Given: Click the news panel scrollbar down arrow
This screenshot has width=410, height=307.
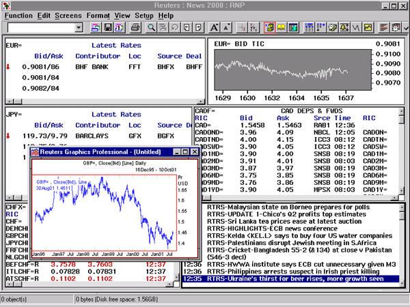Looking at the screenshot, I should [x=401, y=284].
